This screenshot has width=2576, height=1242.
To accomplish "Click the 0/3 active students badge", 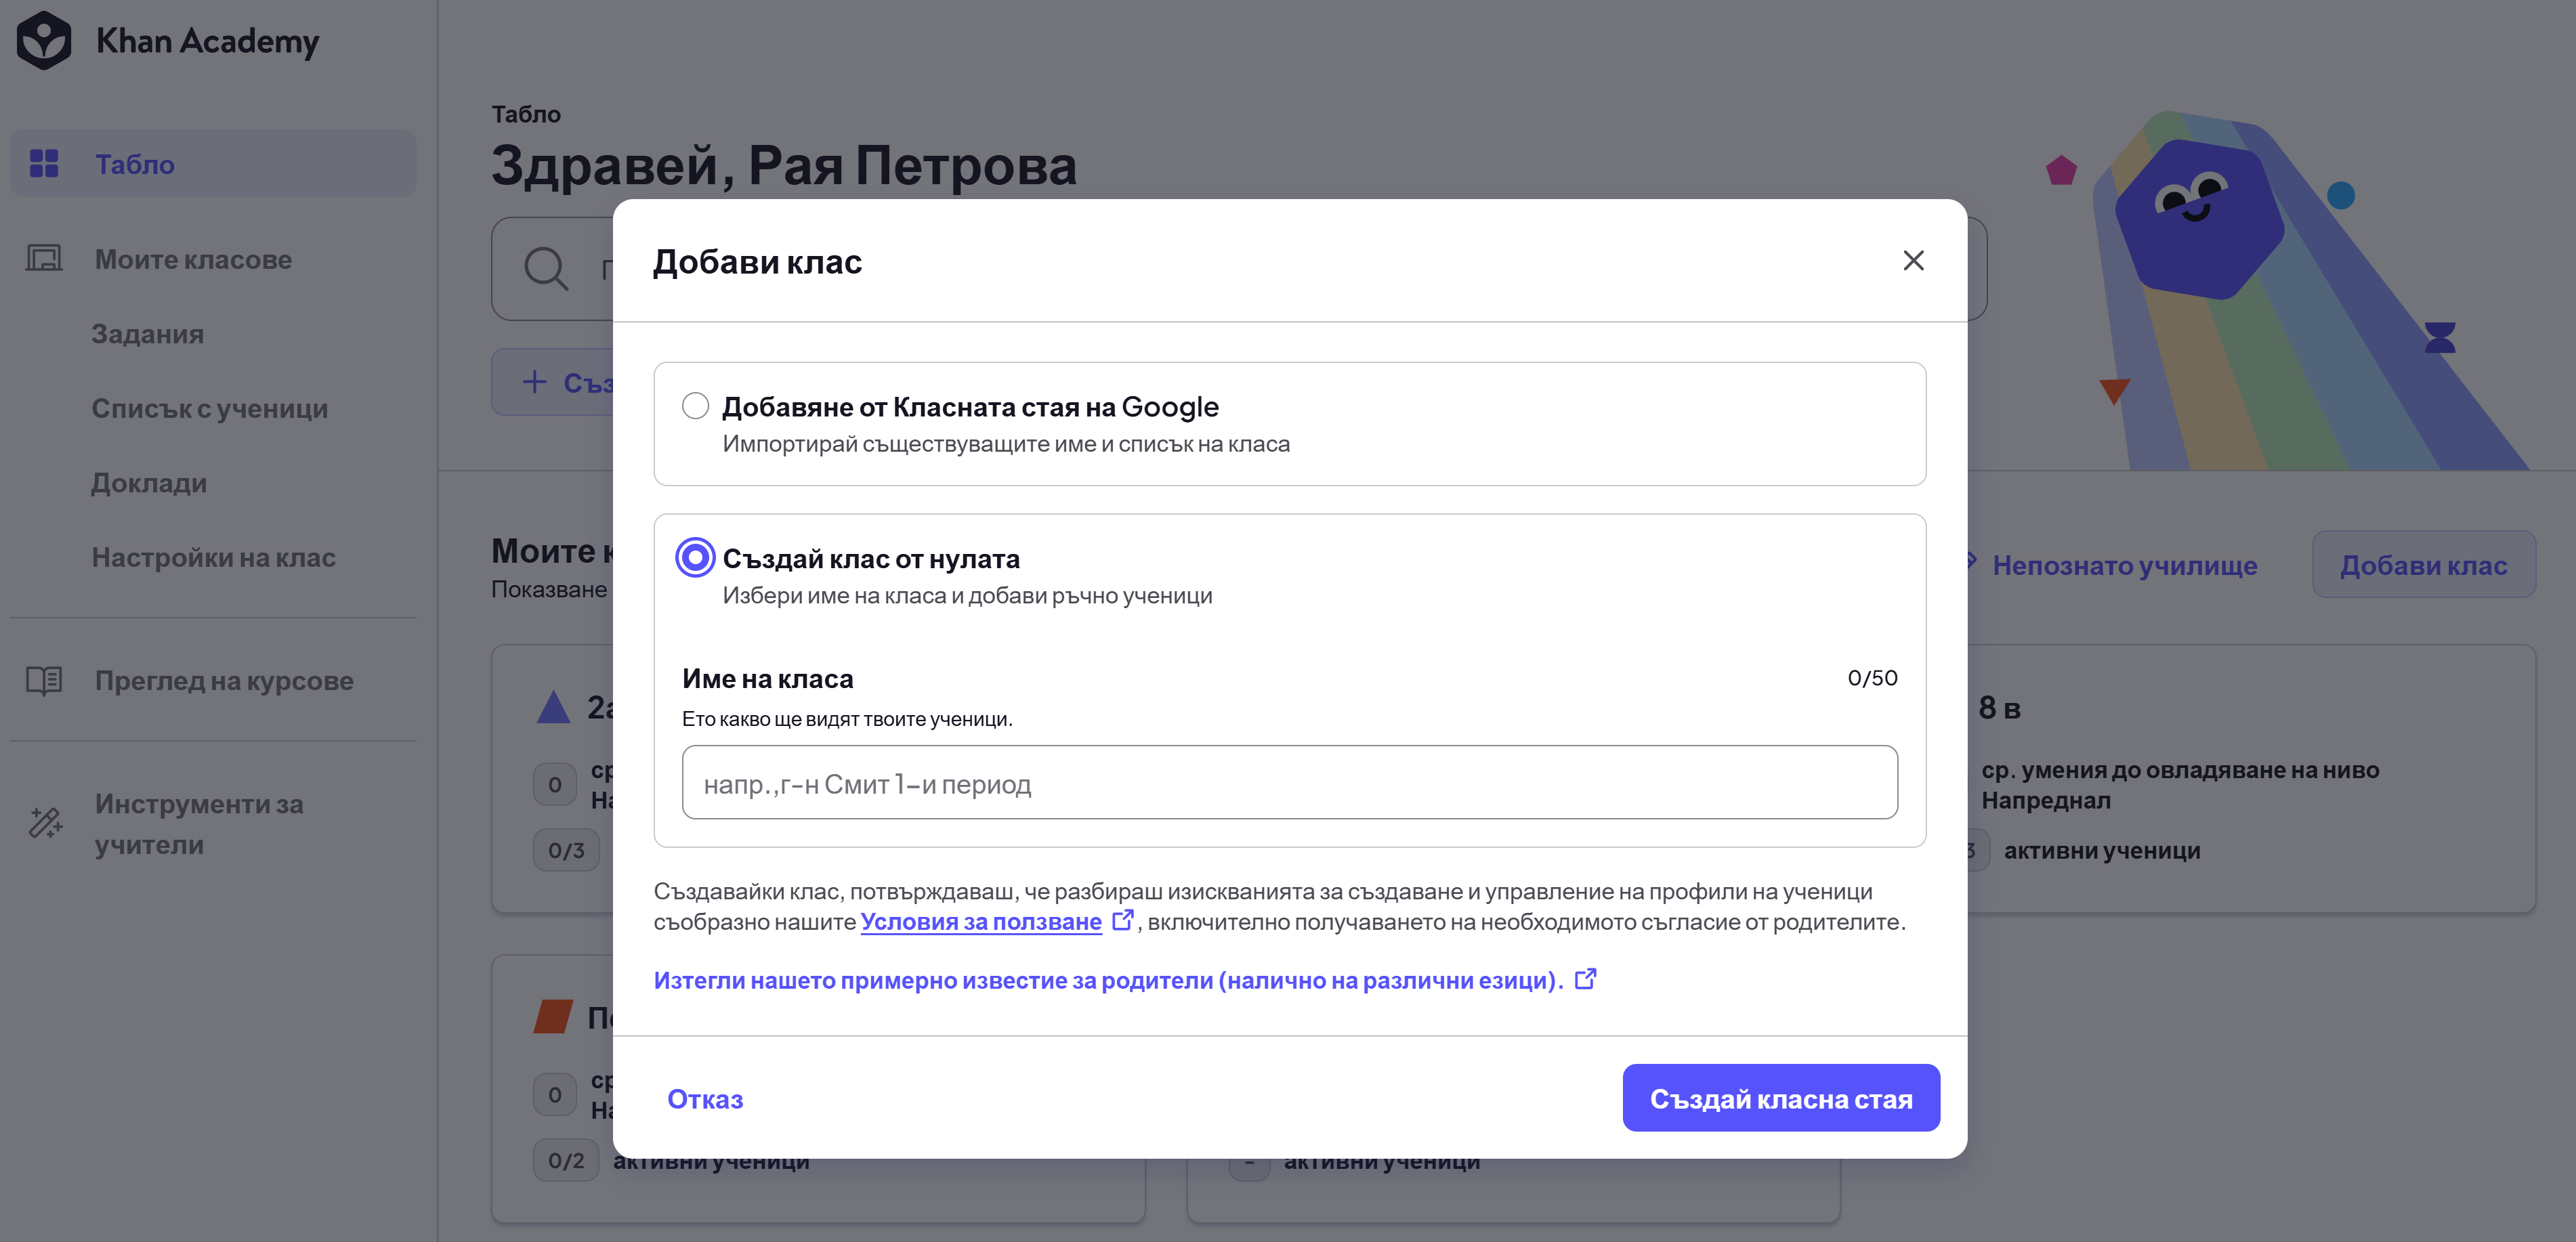I will 566,851.
